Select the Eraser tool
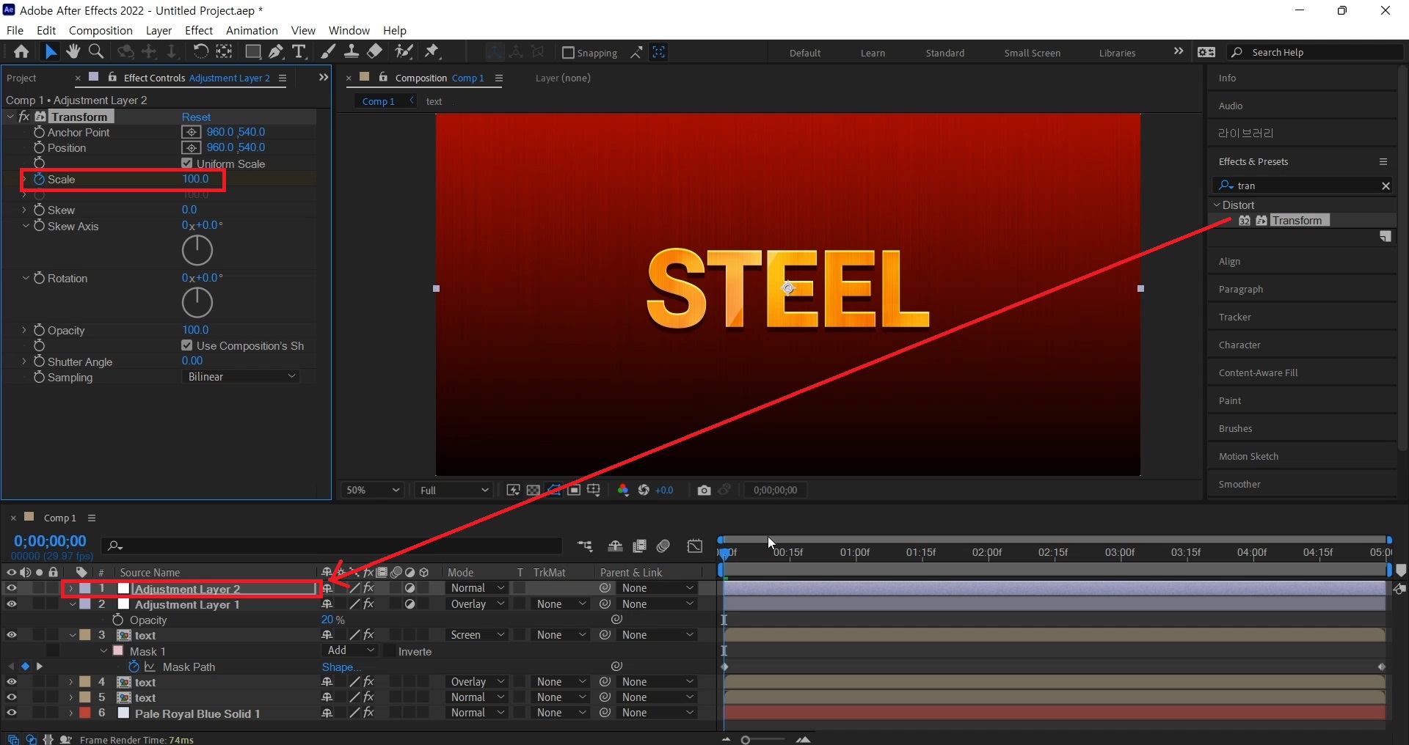1409x745 pixels. [x=374, y=51]
